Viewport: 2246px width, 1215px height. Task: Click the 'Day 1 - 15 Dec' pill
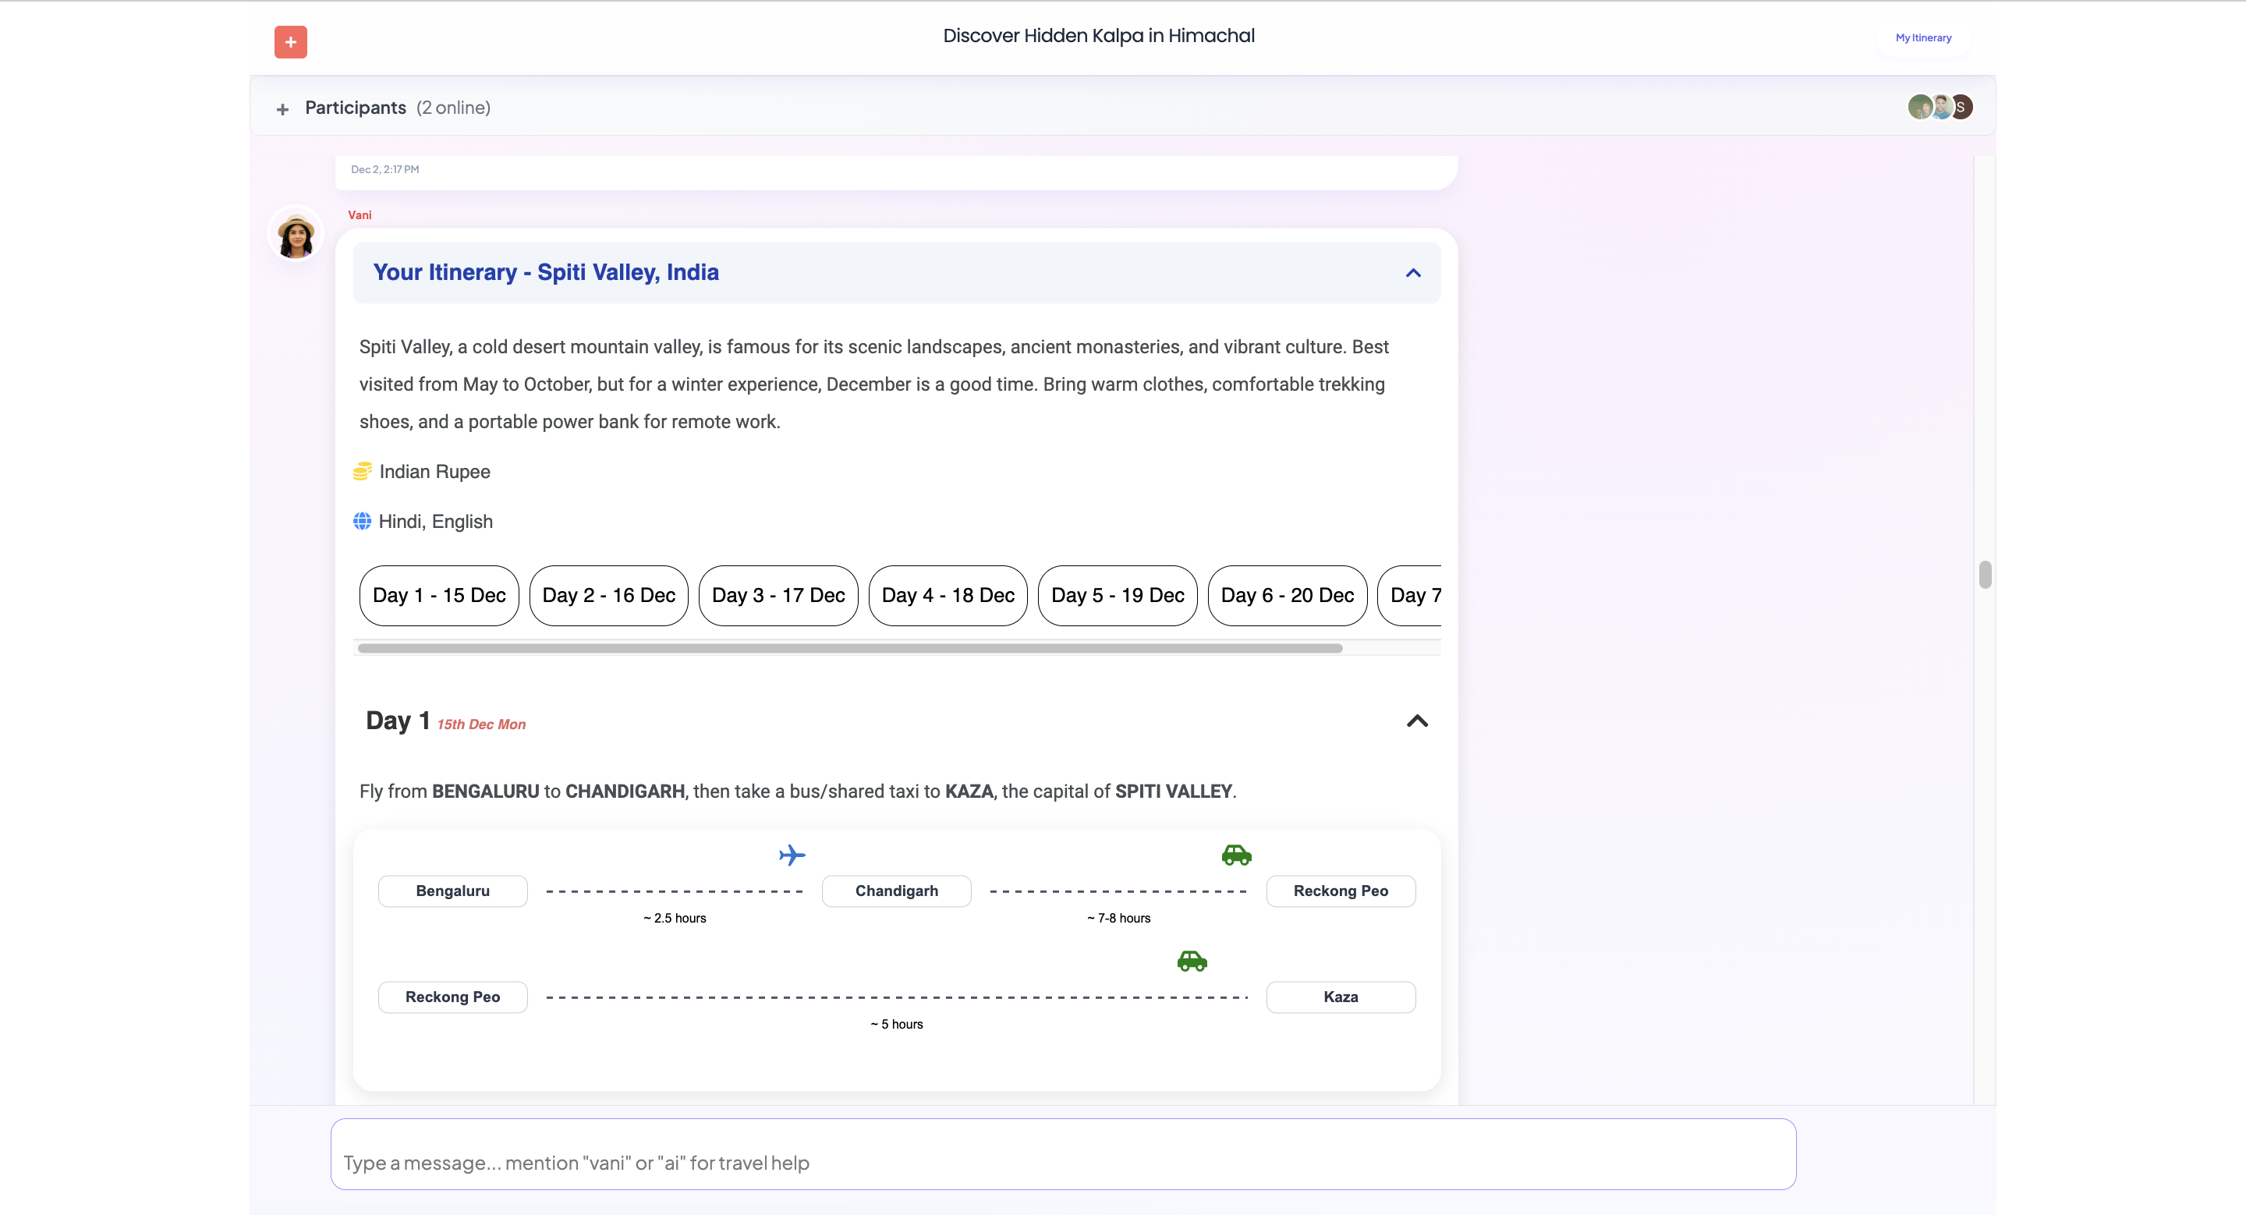[438, 595]
